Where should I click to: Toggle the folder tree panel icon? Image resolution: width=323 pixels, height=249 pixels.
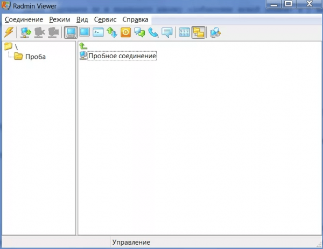[x=198, y=32]
